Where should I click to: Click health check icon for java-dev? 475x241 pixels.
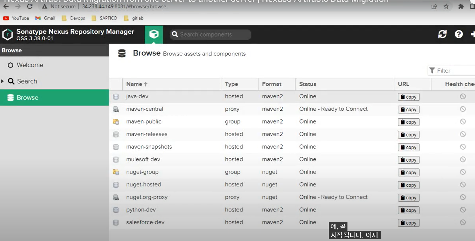coord(463,96)
